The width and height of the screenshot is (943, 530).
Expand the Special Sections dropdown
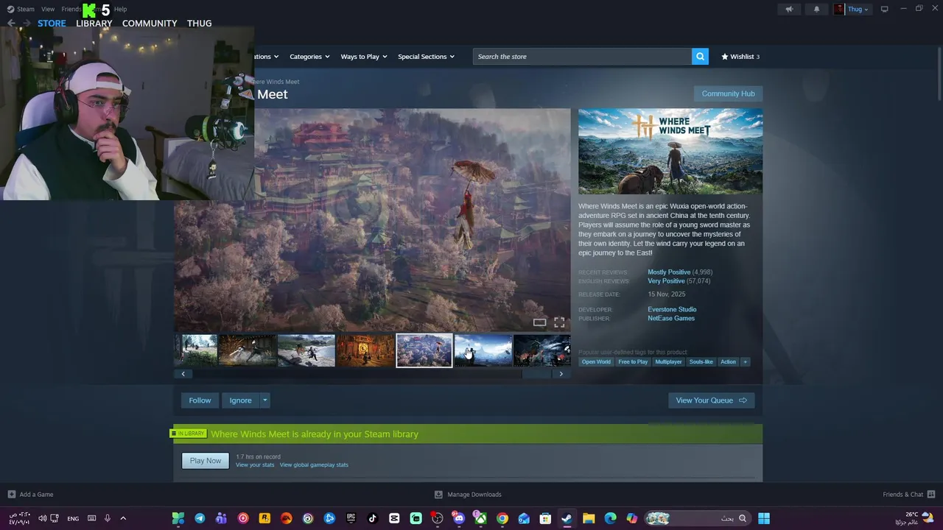[426, 57]
